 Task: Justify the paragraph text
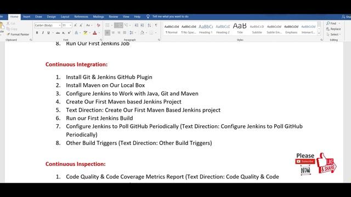click(x=124, y=33)
